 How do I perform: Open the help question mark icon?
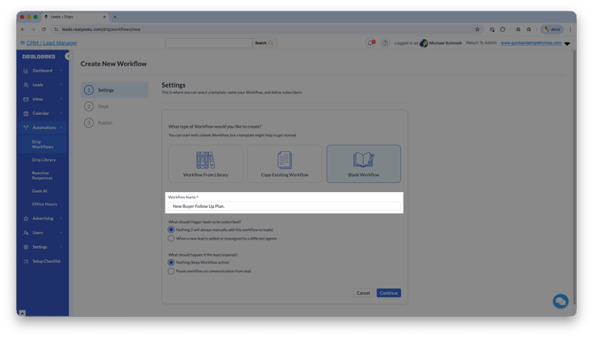point(385,43)
